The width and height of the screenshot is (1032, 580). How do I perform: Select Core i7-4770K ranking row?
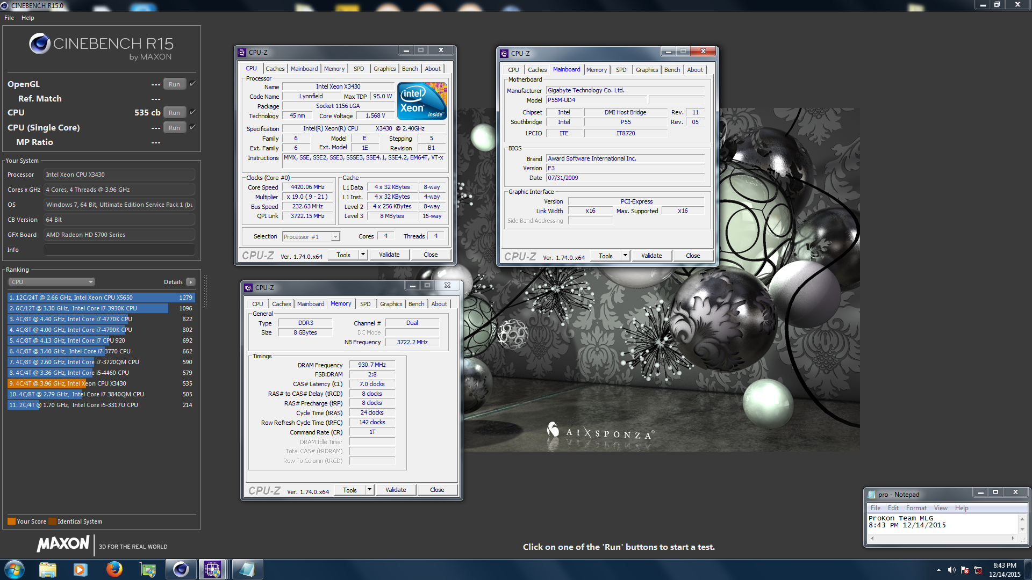101,319
